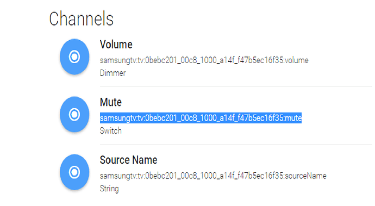Image resolution: width=375 pixels, height=206 pixels.
Task: Click empty area right of Mute row
Action: coord(339,116)
